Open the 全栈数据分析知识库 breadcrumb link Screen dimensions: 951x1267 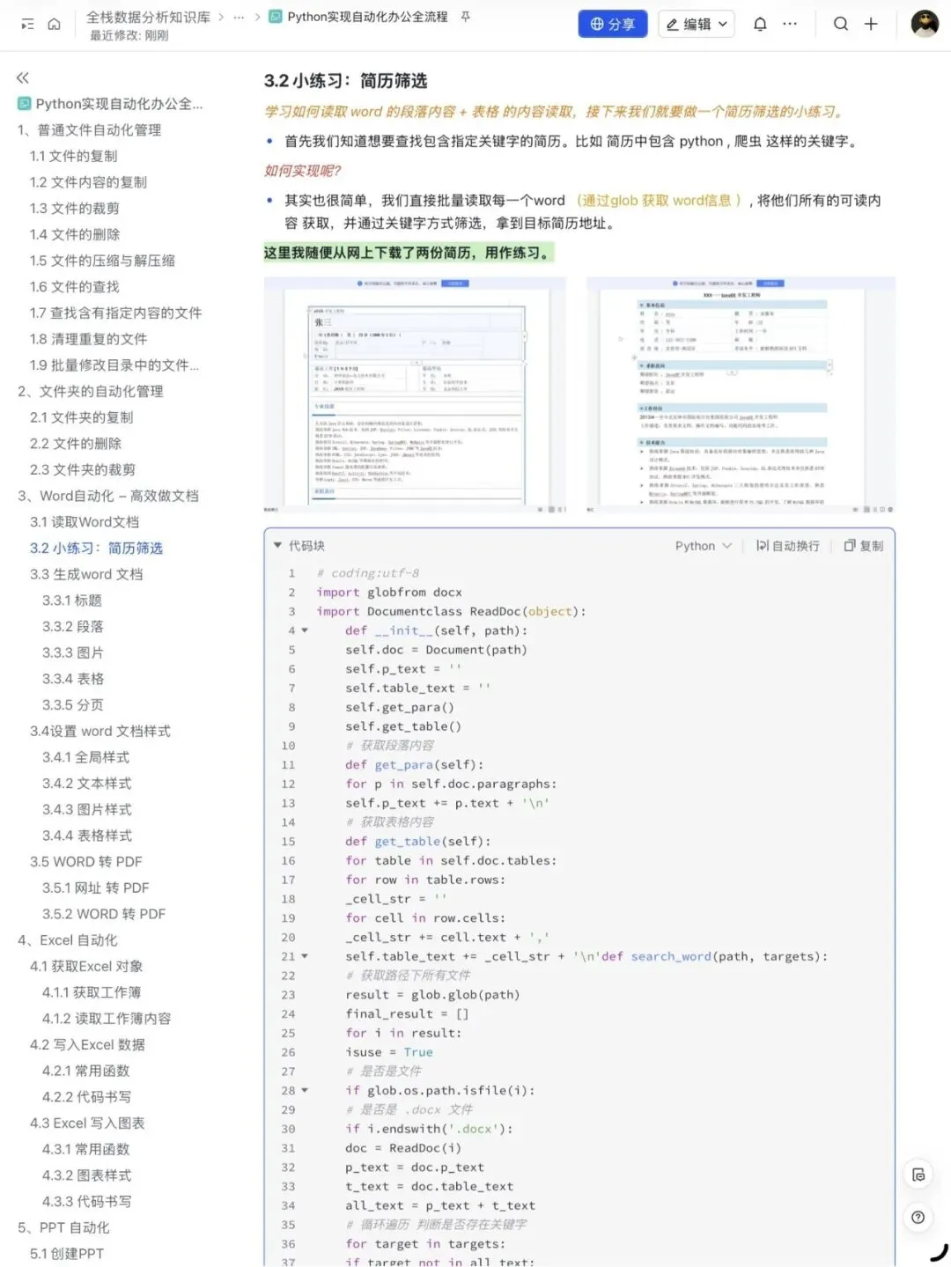(x=148, y=17)
